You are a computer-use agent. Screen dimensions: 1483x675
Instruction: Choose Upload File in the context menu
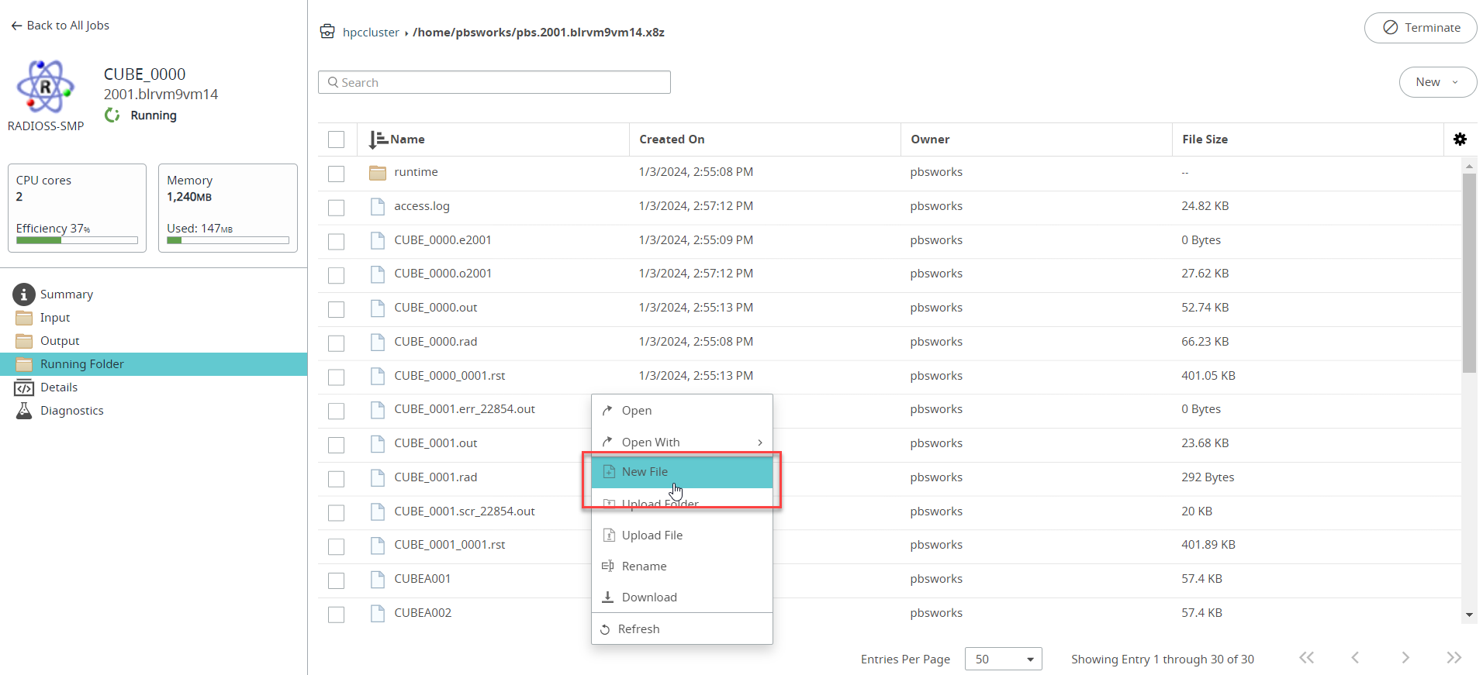tap(682, 536)
